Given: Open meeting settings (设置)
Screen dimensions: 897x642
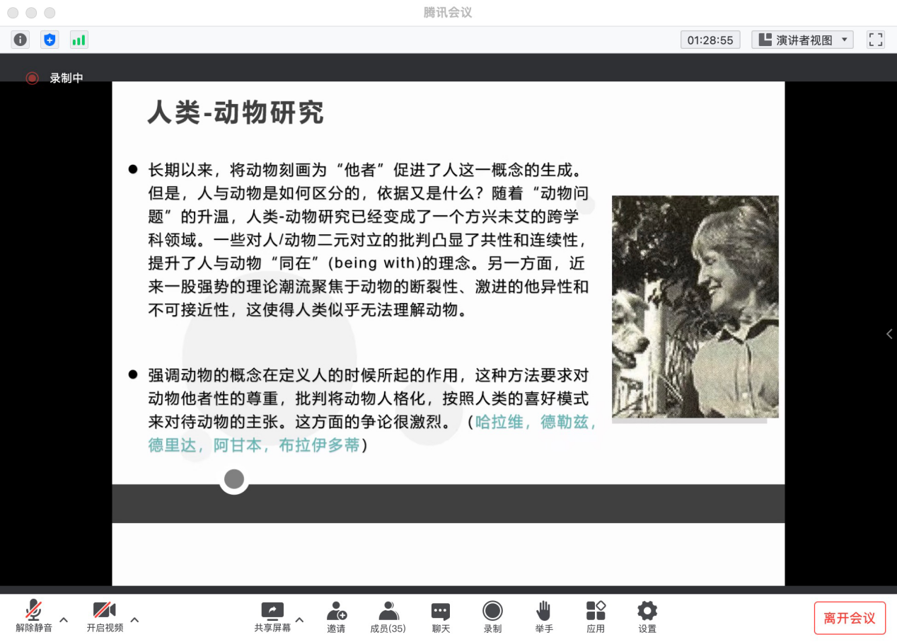Looking at the screenshot, I should (x=647, y=617).
